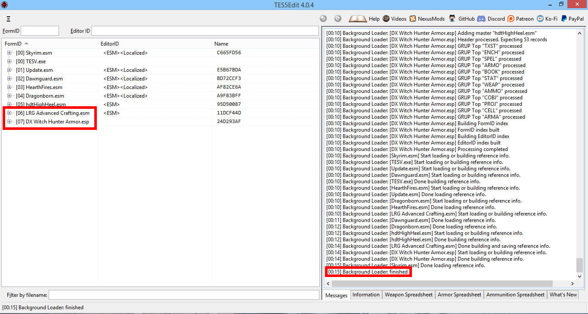Sort by the EditorID column header

155,44
